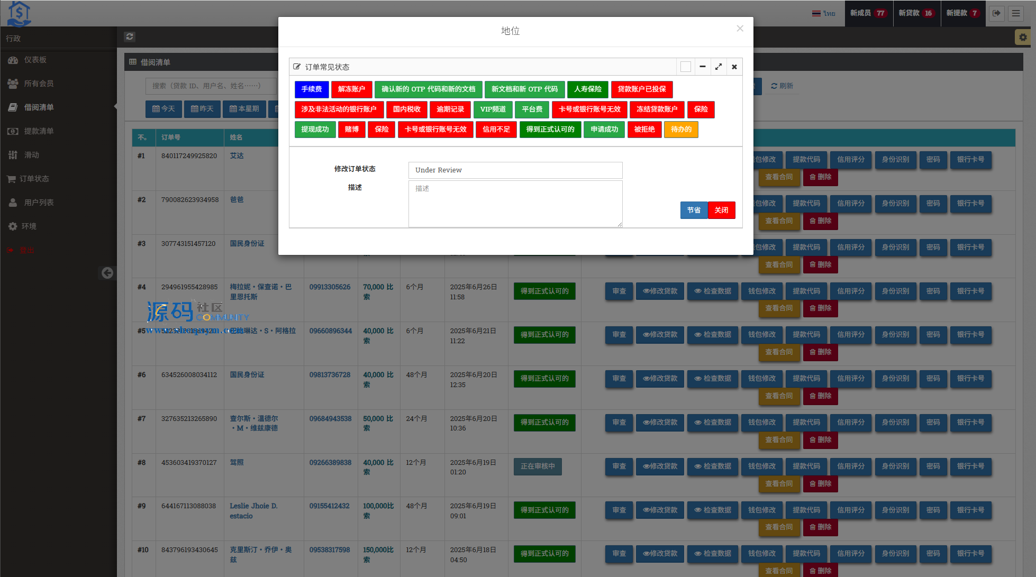Click the white color box in panel header
Viewport: 1036px width, 577px height.
point(686,67)
